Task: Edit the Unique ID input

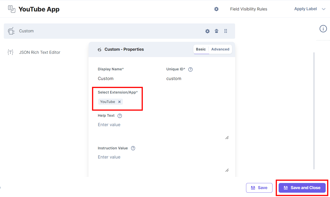Action: [x=196, y=78]
